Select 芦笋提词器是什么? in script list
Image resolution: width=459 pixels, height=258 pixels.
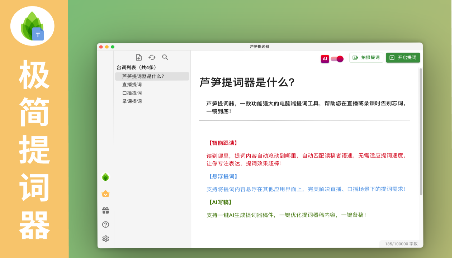click(x=143, y=76)
